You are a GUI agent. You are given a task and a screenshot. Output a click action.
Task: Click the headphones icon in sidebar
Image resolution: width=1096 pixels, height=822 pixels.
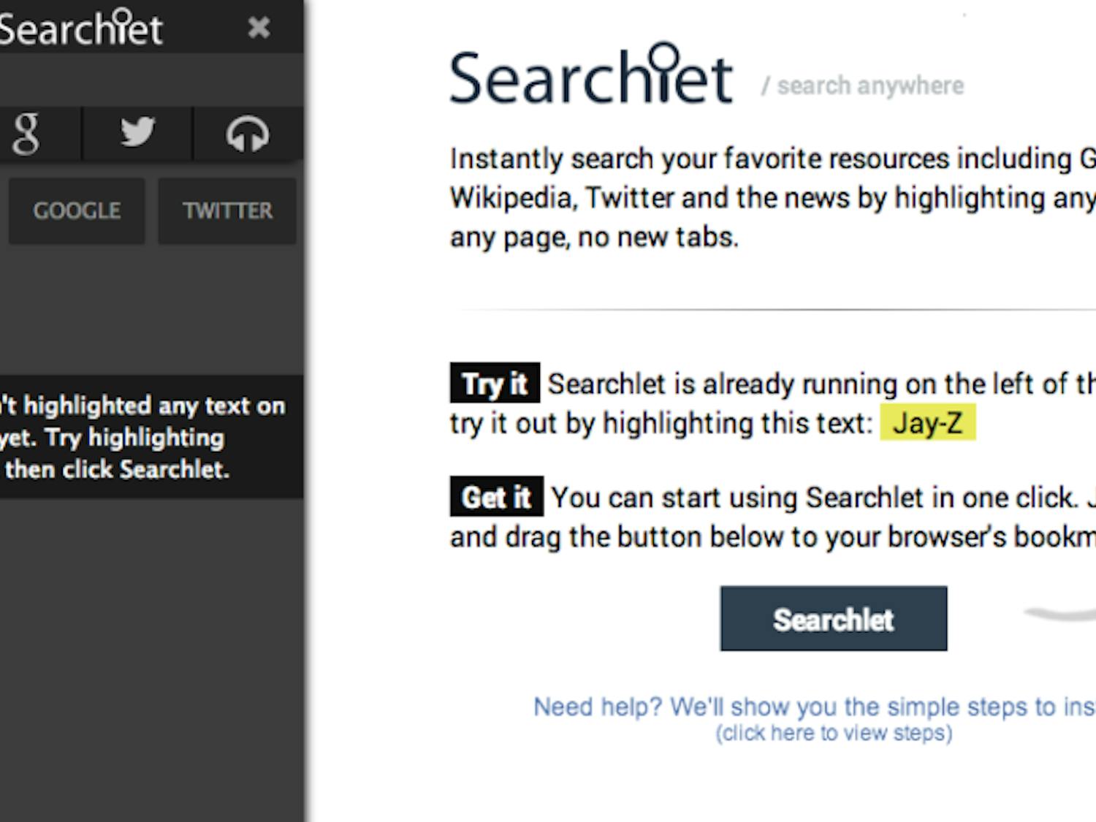coord(248,134)
